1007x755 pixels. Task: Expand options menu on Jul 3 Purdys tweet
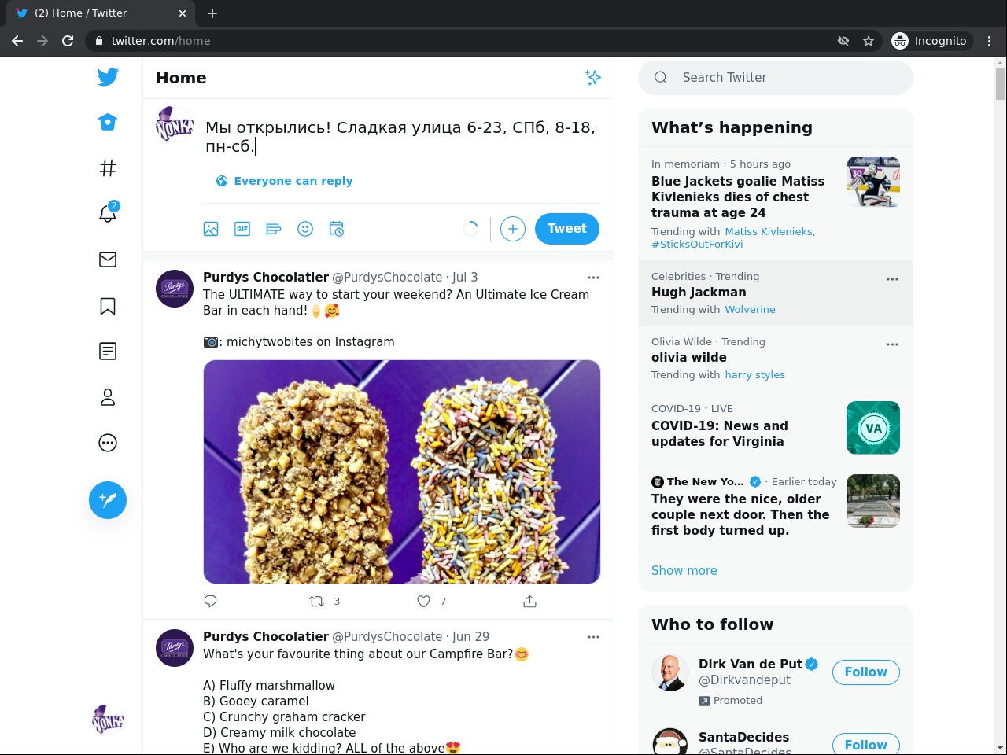(593, 278)
